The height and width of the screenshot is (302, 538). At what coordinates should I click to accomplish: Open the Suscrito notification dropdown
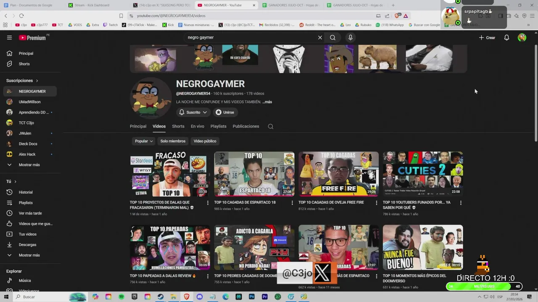click(193, 112)
